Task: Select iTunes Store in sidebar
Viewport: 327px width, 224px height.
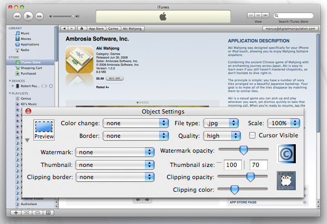Action: pyautogui.click(x=31, y=62)
